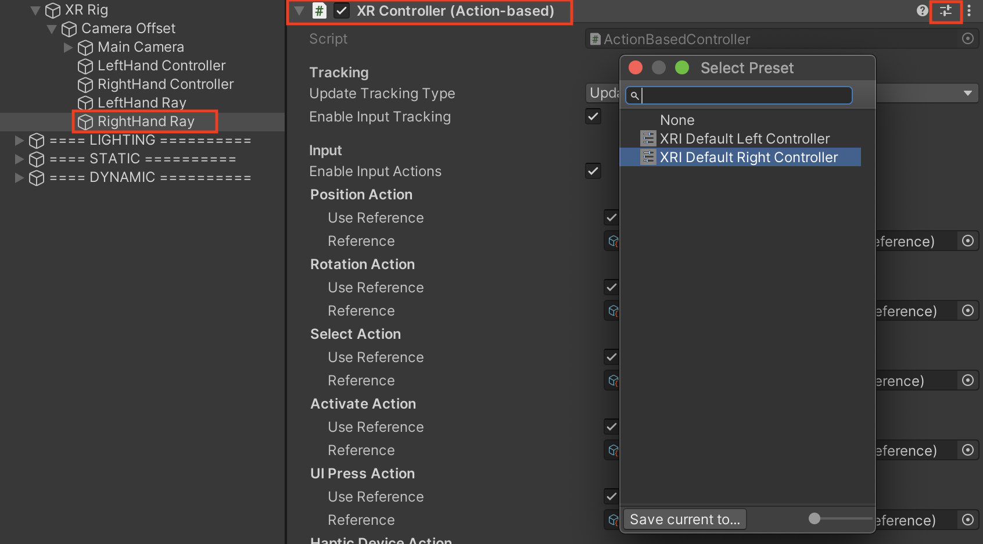Click object picker next to ActionBasedController script
983x544 pixels.
[x=967, y=39]
